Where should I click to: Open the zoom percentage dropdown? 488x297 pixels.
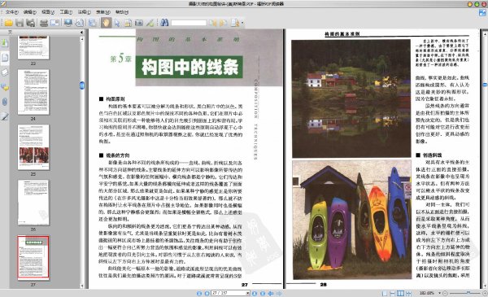tap(439, 293)
